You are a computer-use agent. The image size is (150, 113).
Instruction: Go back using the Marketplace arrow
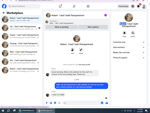[4, 13]
